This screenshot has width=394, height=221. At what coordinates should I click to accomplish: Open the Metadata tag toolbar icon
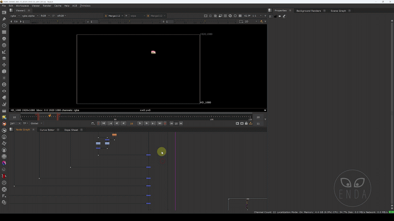[x=4, y=97]
